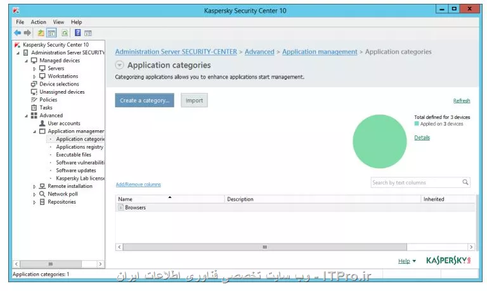Image resolution: width=487 pixels, height=291 pixels.
Task: Click the Repositories icon in tree
Action: (42, 202)
